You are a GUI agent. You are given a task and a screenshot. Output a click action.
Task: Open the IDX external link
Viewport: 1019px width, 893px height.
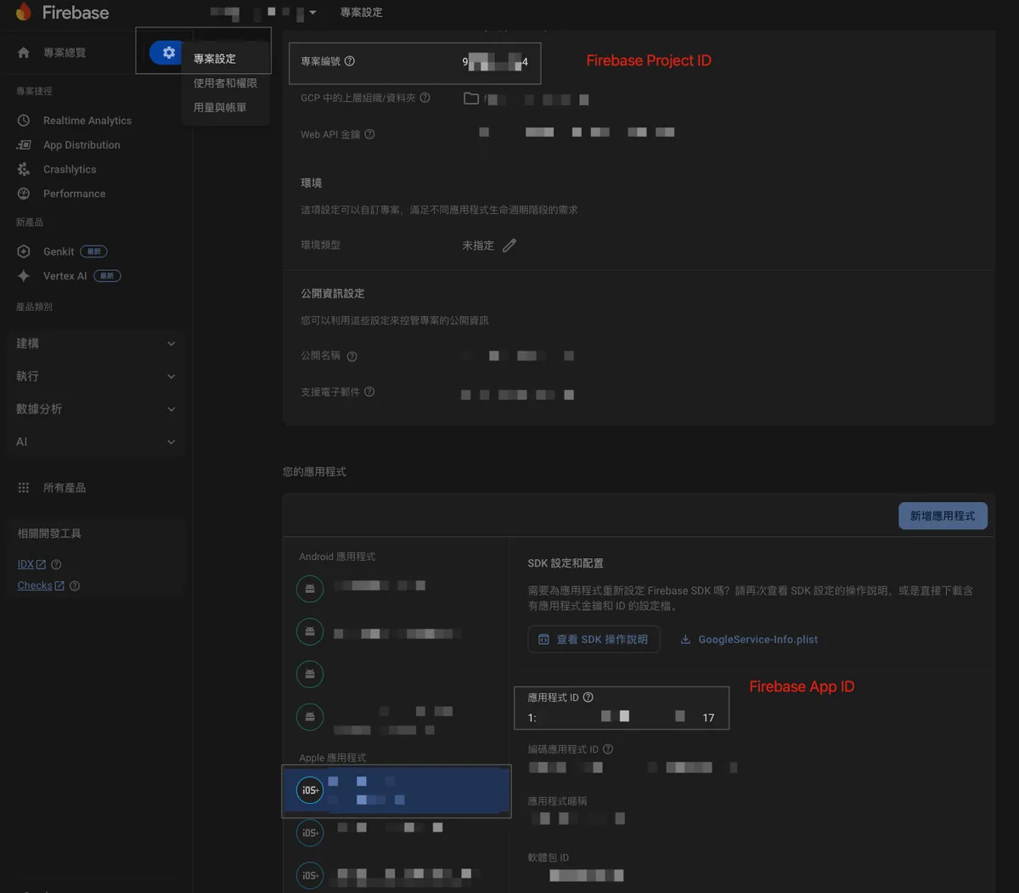pyautogui.click(x=31, y=564)
